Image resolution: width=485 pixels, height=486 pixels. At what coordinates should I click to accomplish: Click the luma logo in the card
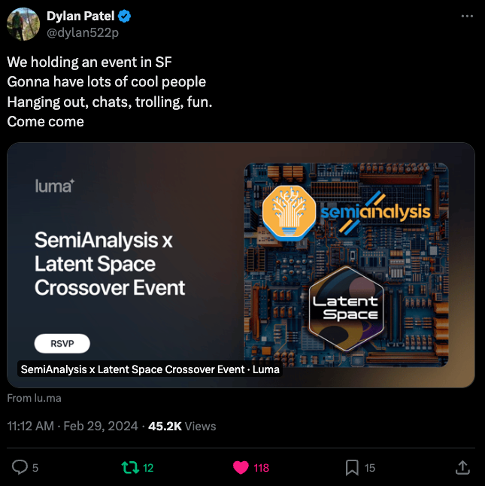(54, 185)
